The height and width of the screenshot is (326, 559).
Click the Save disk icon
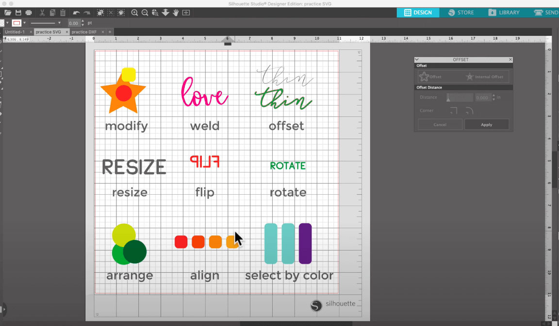pyautogui.click(x=18, y=13)
